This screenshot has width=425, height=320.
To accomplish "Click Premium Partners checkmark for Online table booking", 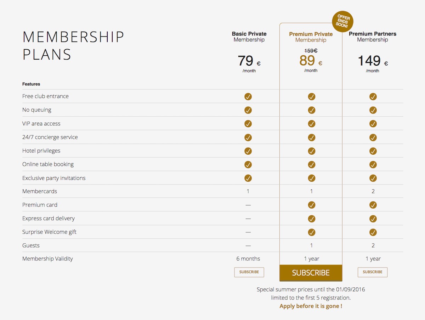I will [373, 164].
